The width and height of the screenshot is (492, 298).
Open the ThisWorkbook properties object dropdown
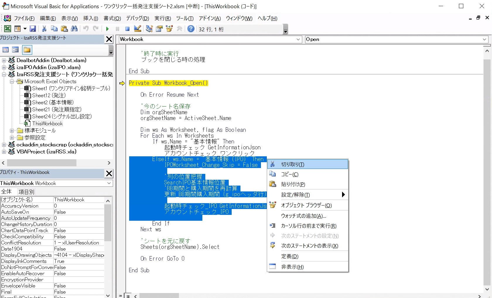pyautogui.click(x=109, y=183)
